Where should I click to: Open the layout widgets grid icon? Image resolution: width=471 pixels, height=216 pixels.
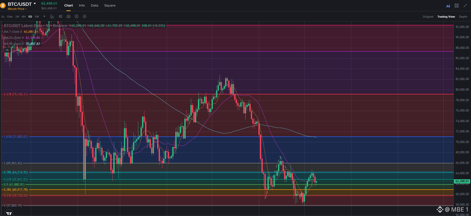coord(457,6)
